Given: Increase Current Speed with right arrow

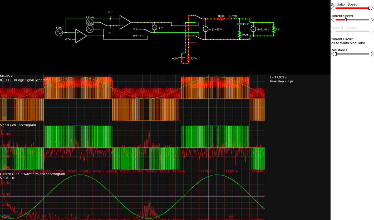Looking at the screenshot, I should (x=372, y=20).
